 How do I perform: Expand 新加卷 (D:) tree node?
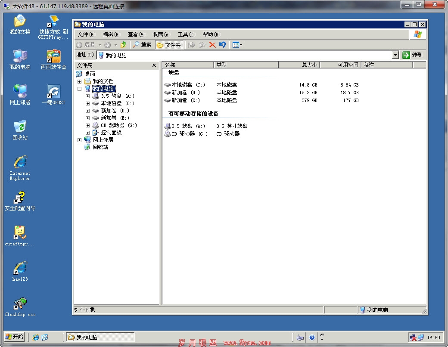pos(88,111)
